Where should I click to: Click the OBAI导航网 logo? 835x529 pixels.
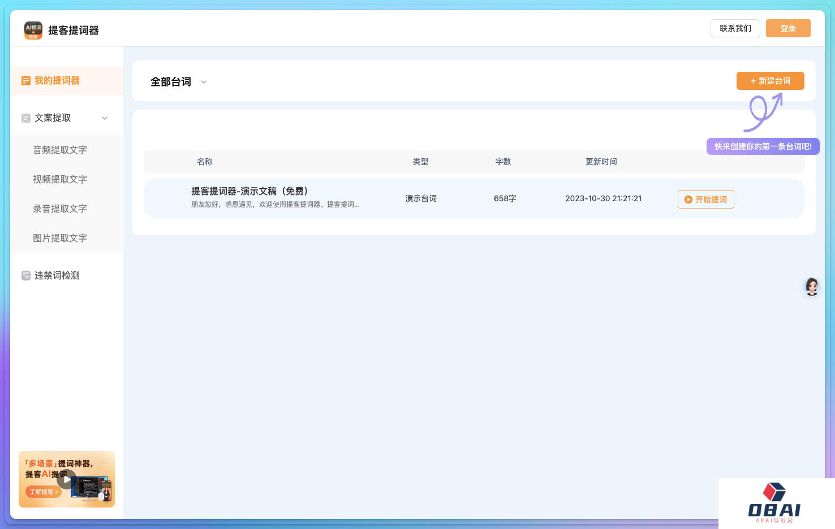pyautogui.click(x=774, y=502)
